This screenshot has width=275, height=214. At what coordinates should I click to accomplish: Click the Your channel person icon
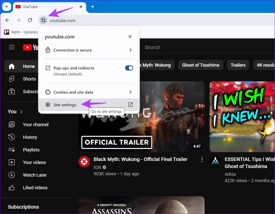pyautogui.click(x=12, y=124)
